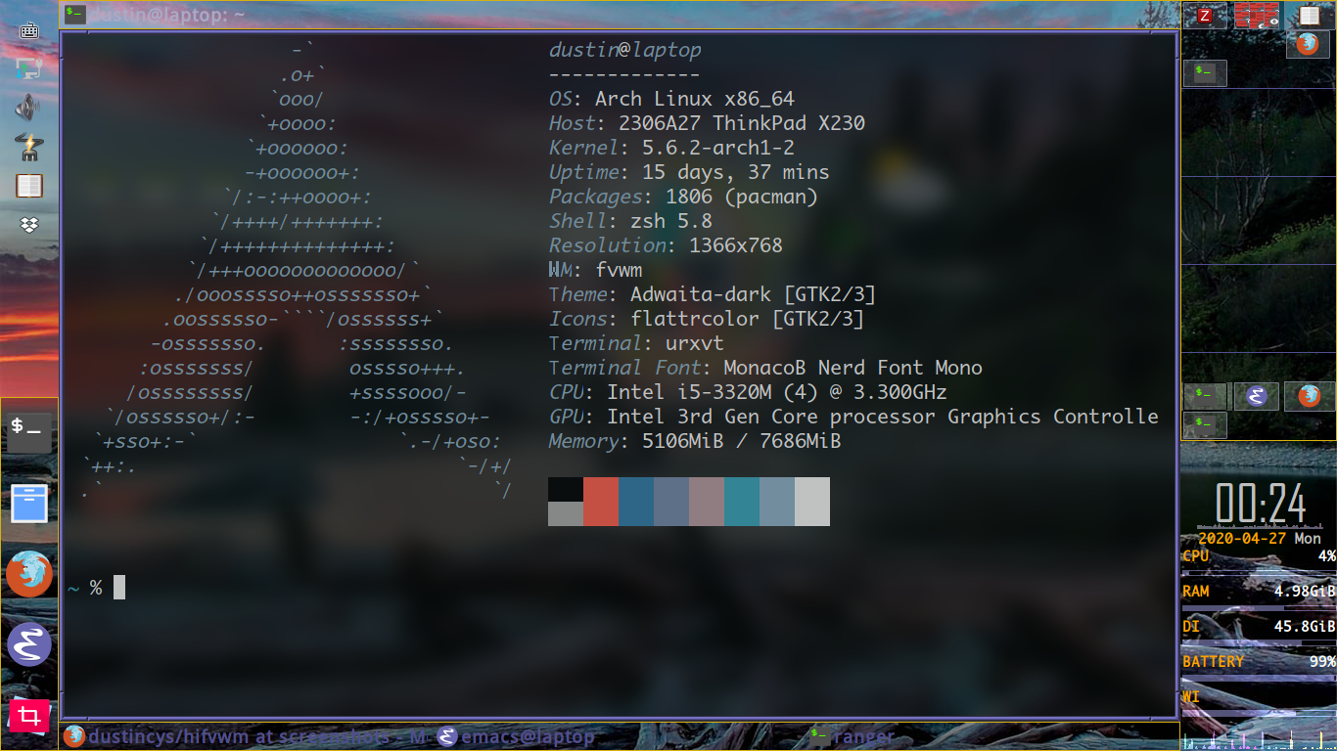Click the 2020-04-27 Mon date text

[x=1260, y=538]
